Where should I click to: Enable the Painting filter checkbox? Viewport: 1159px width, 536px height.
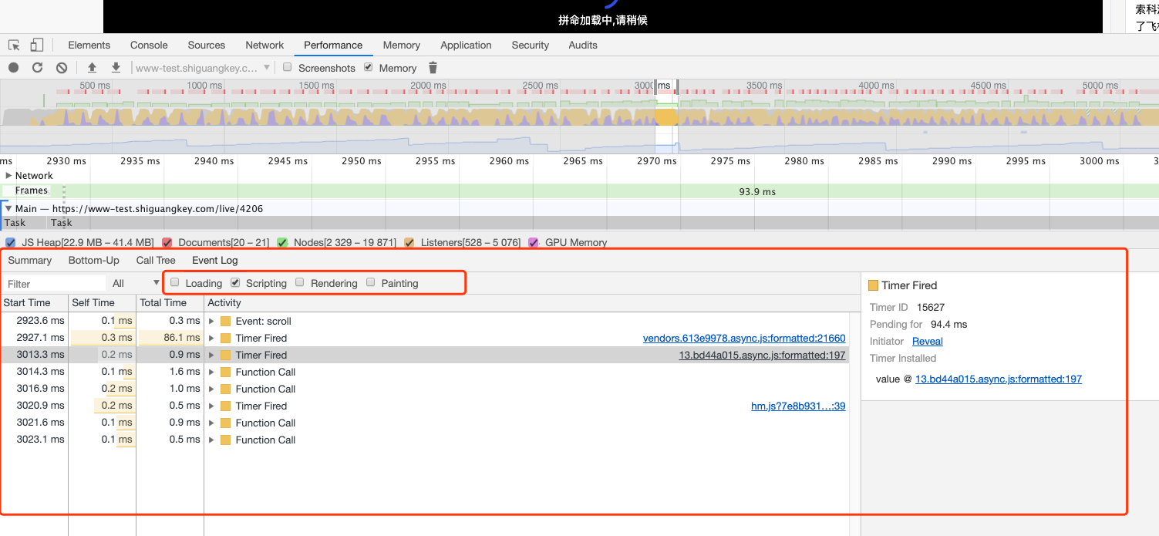(x=370, y=282)
